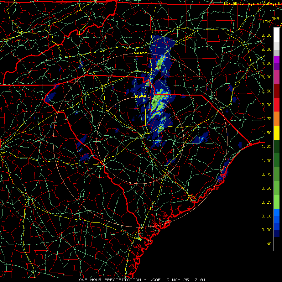Screen dimensions: 282x282
Task: Select the ND legend label
Action: point(269,244)
